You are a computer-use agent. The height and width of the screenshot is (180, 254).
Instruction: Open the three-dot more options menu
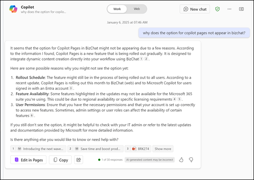click(229, 9)
